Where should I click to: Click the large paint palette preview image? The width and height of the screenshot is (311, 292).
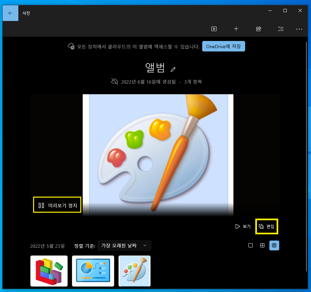click(158, 155)
